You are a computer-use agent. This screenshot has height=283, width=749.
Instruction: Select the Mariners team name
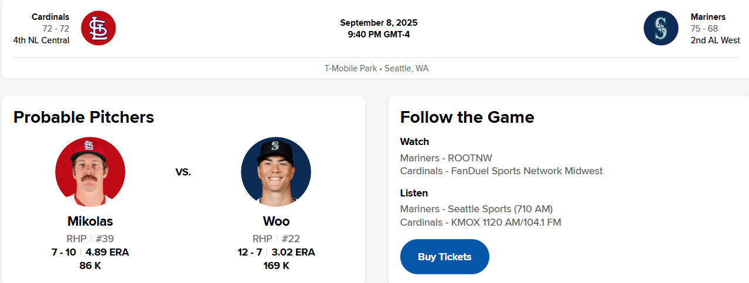point(708,17)
